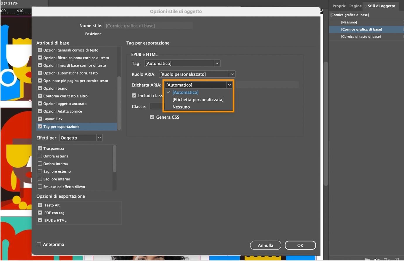The image size is (404, 261).
Task: Switch to the Pagine panel tab
Action: coord(355,6)
